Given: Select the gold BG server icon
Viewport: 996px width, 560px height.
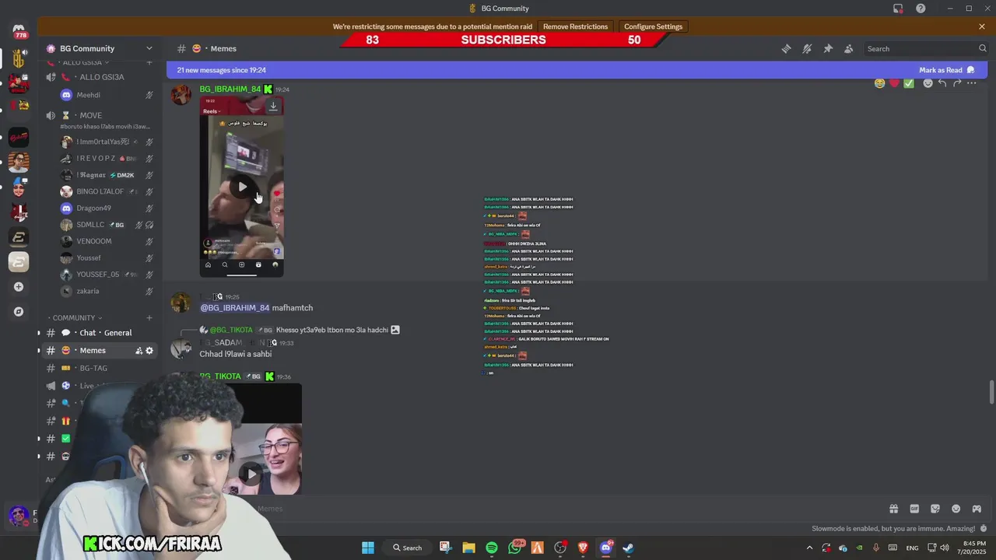Looking at the screenshot, I should [19, 58].
